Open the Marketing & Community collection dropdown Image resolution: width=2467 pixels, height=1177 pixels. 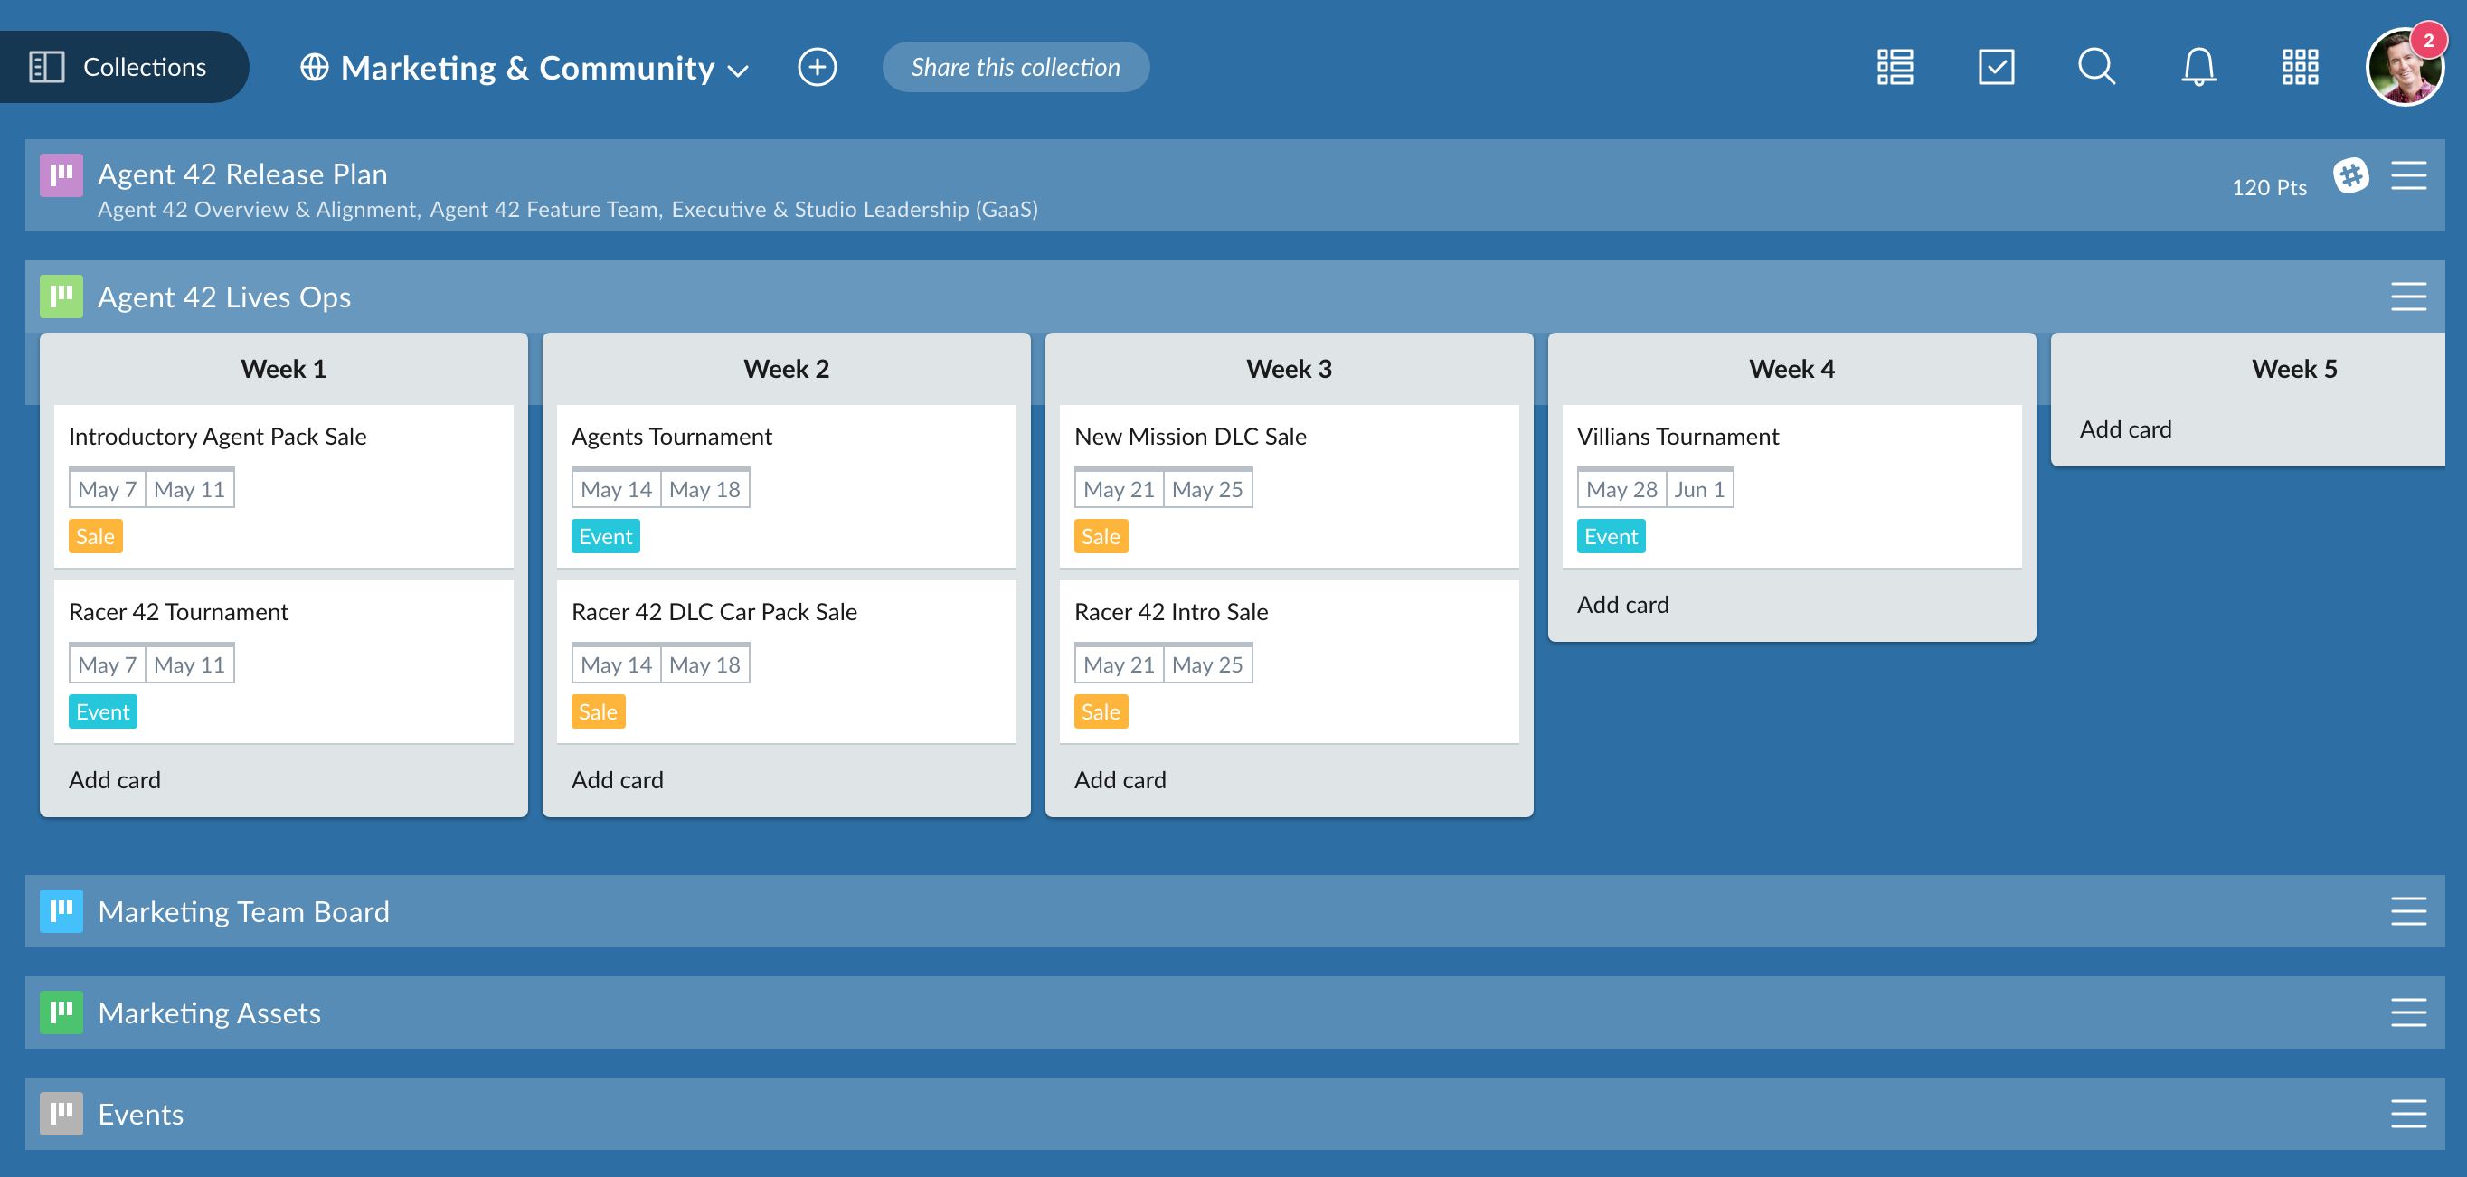pos(737,69)
